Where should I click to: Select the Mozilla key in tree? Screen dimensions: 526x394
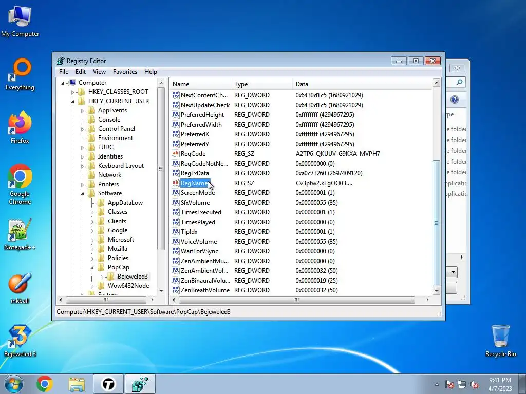coord(118,249)
